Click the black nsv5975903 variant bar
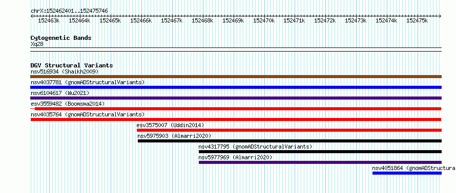456x193 pixels. (x=289, y=141)
